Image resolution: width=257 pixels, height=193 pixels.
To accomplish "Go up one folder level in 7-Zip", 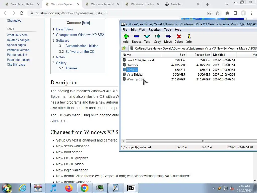I will pyautogui.click(x=124, y=48).
